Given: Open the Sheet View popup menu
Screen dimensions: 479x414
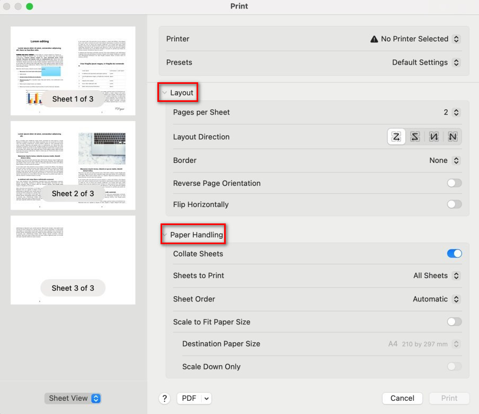Looking at the screenshot, I should [x=73, y=398].
